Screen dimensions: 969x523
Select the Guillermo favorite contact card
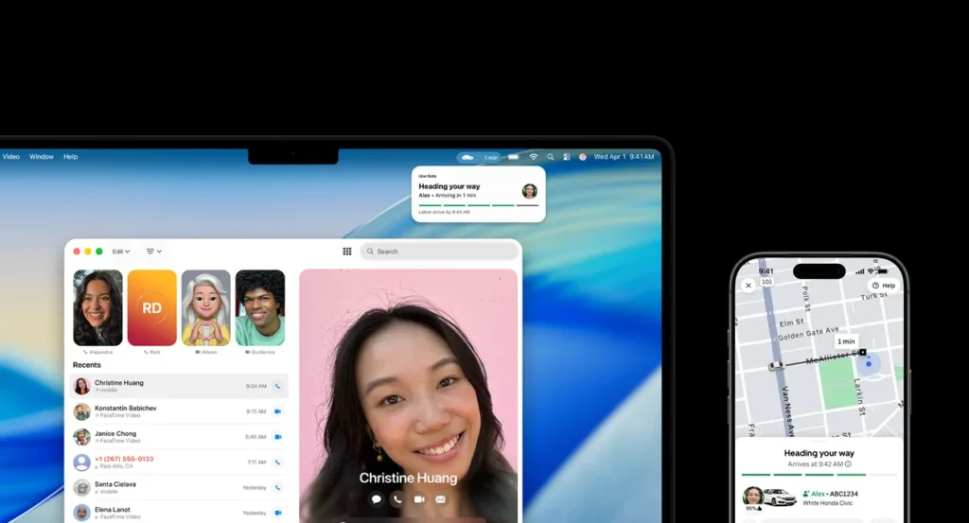(x=260, y=308)
